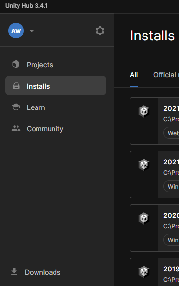
Task: Click the Learn graduation cap icon
Action: [x=16, y=107]
